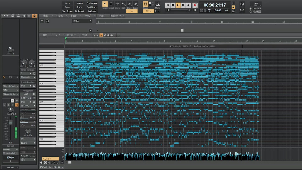Solo the track with S button

pyautogui.click(x=8, y=105)
